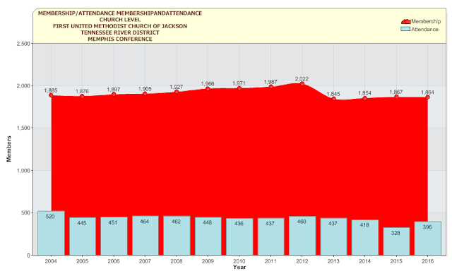Click the 1,500 y-axis tick label
The height and width of the screenshot is (276, 452).
[23, 128]
